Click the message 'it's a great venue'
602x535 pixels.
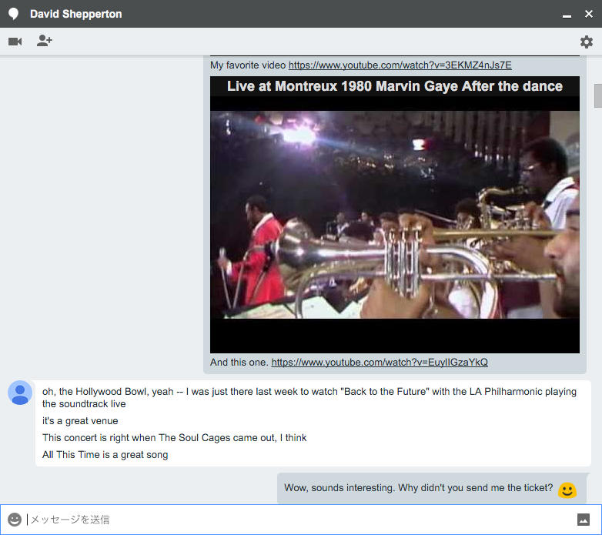80,421
